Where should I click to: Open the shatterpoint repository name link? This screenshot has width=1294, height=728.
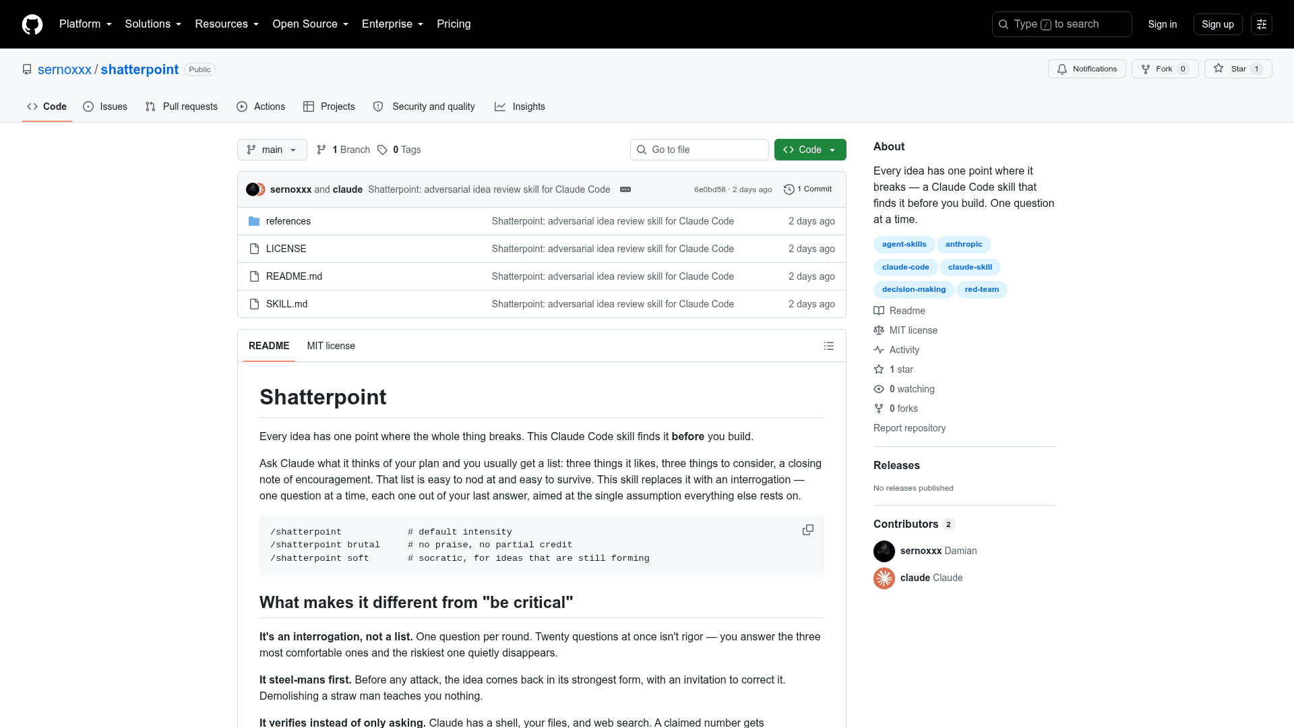[140, 69]
